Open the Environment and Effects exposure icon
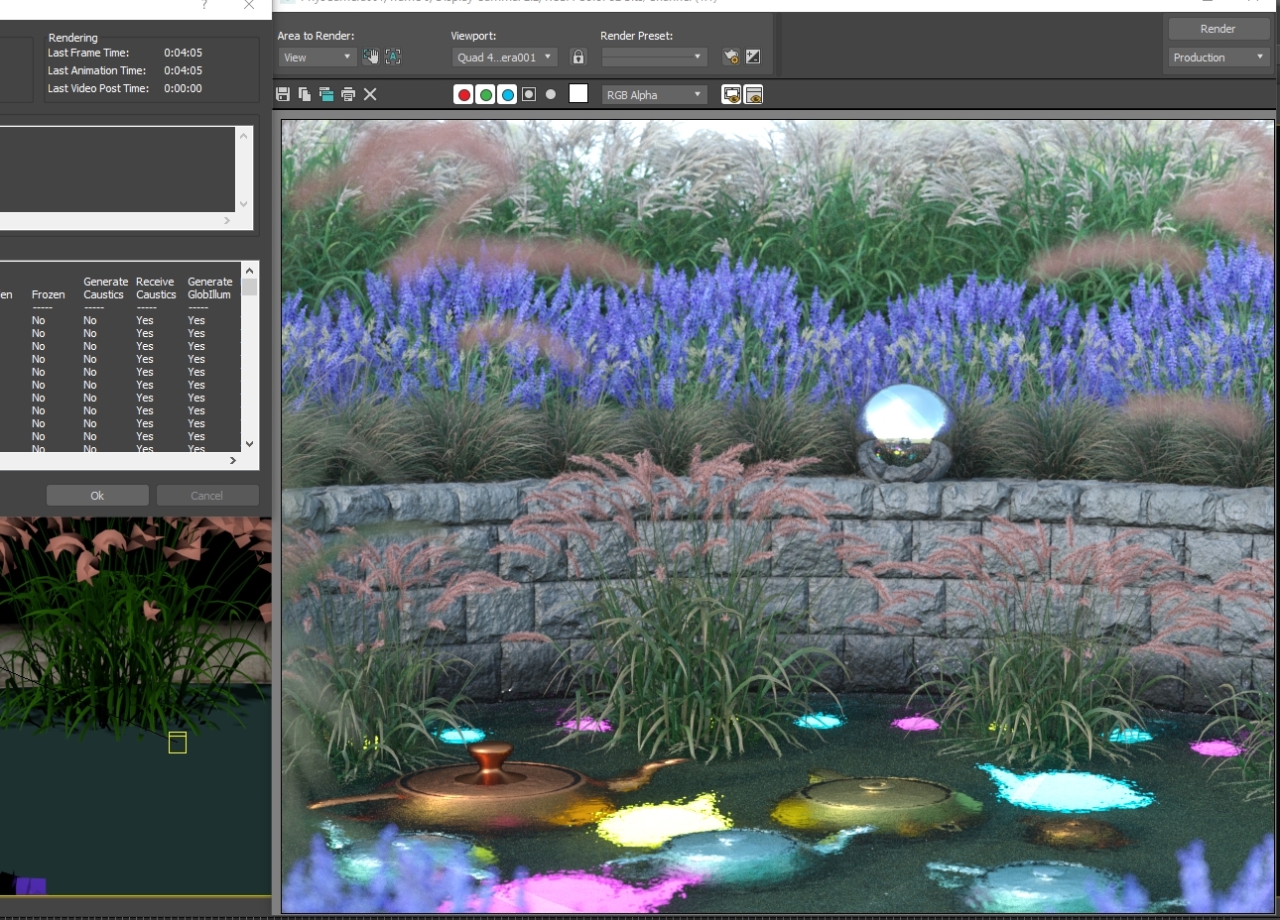The image size is (1280, 920). click(753, 57)
